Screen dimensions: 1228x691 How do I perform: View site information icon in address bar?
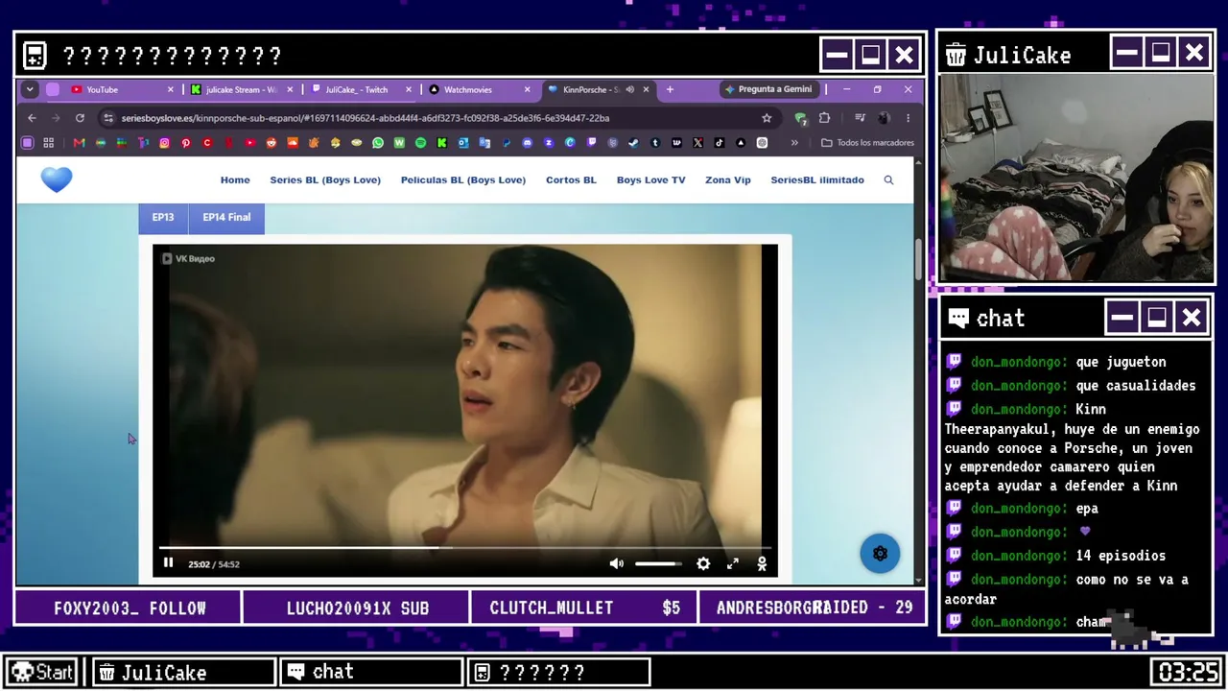108,118
